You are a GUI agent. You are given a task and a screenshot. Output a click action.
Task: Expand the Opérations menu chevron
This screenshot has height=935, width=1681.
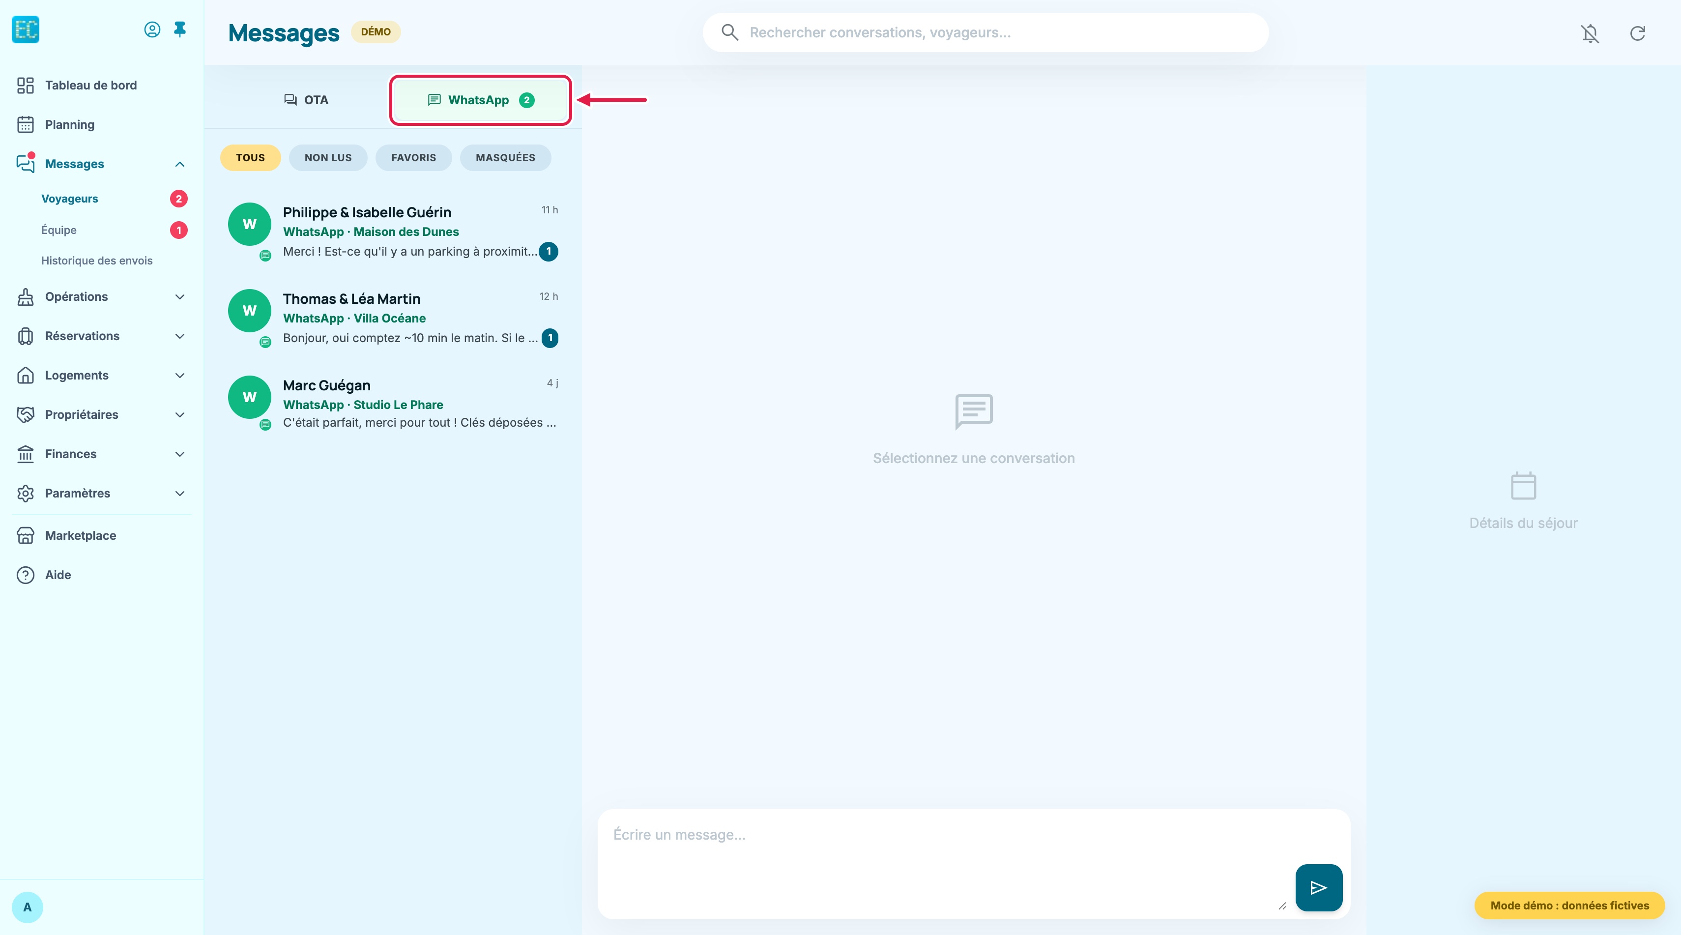tap(180, 297)
